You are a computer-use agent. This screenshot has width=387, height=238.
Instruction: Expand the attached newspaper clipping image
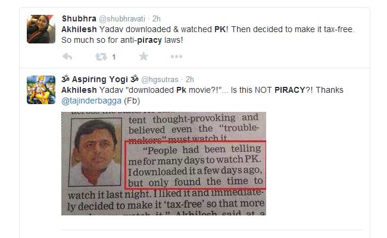[164, 164]
